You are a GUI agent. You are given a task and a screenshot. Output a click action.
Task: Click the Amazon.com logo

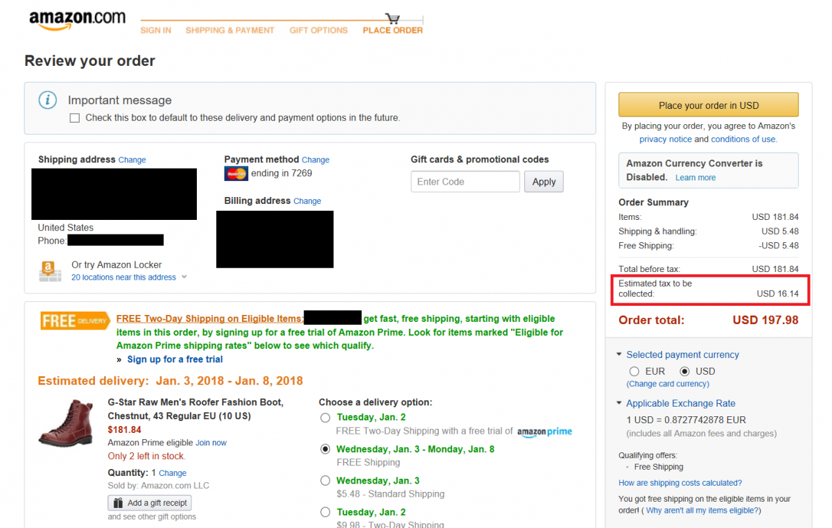point(77,20)
